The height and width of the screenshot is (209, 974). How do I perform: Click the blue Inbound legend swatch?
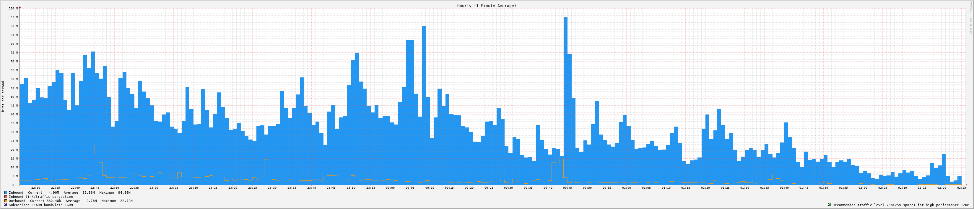pos(6,193)
